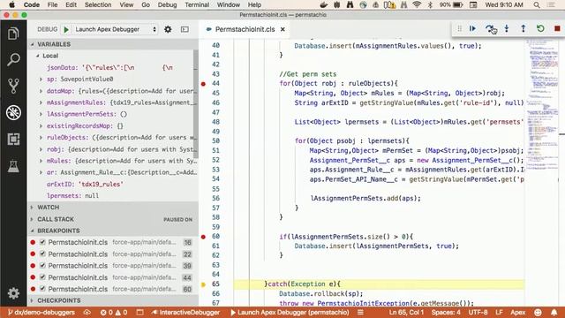The height and width of the screenshot is (318, 565).
Task: Toggle breakpoint checkbox for line 60
Action: click(42, 289)
